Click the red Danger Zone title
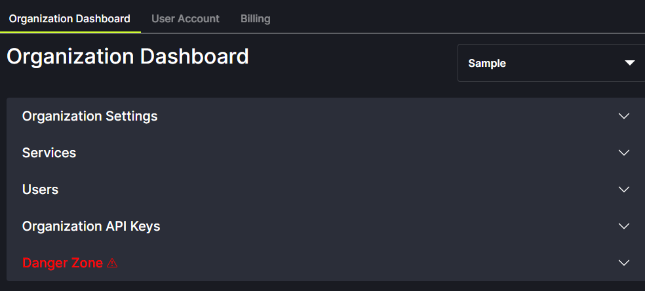645x291 pixels. point(62,263)
